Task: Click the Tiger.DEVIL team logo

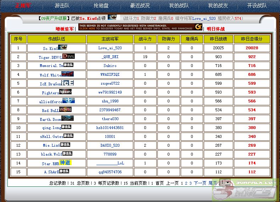Action: [68, 56]
